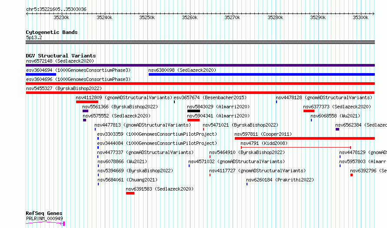Open nsv4117727 gnomADStructuralVariants label
The height and width of the screenshot is (228, 387).
click(257, 171)
